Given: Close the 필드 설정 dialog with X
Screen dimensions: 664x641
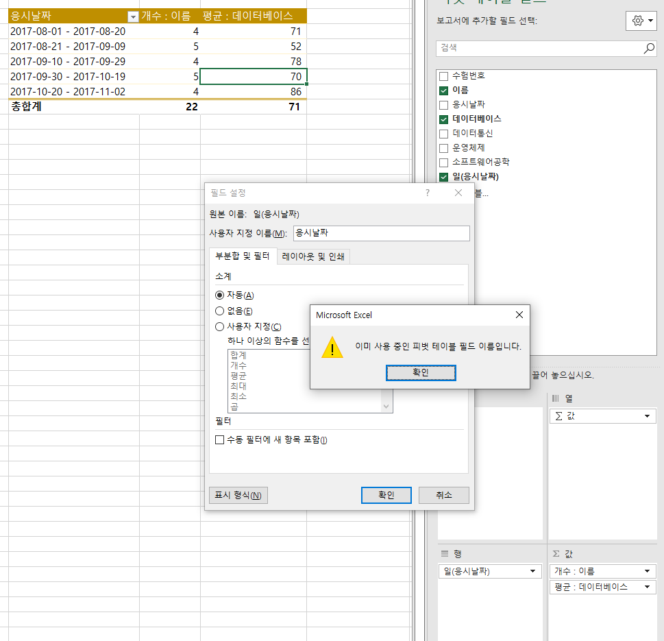Looking at the screenshot, I should (458, 193).
